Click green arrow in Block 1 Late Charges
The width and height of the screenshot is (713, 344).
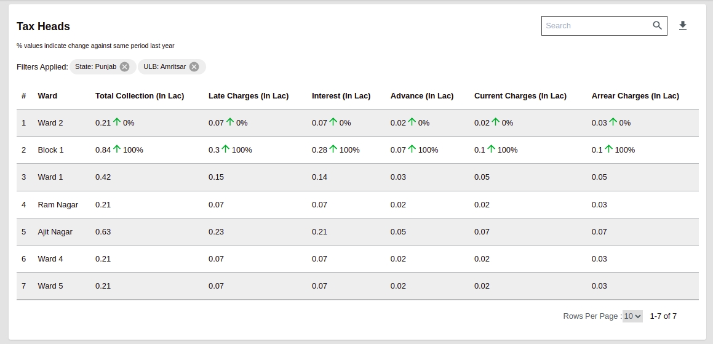(226, 150)
